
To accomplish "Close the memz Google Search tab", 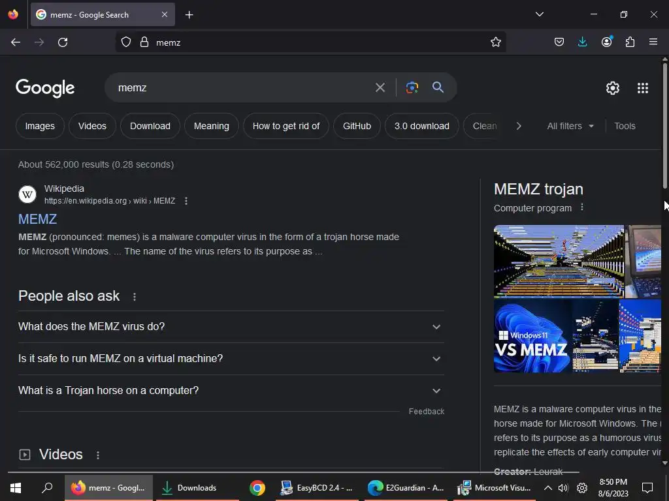I will (x=165, y=14).
